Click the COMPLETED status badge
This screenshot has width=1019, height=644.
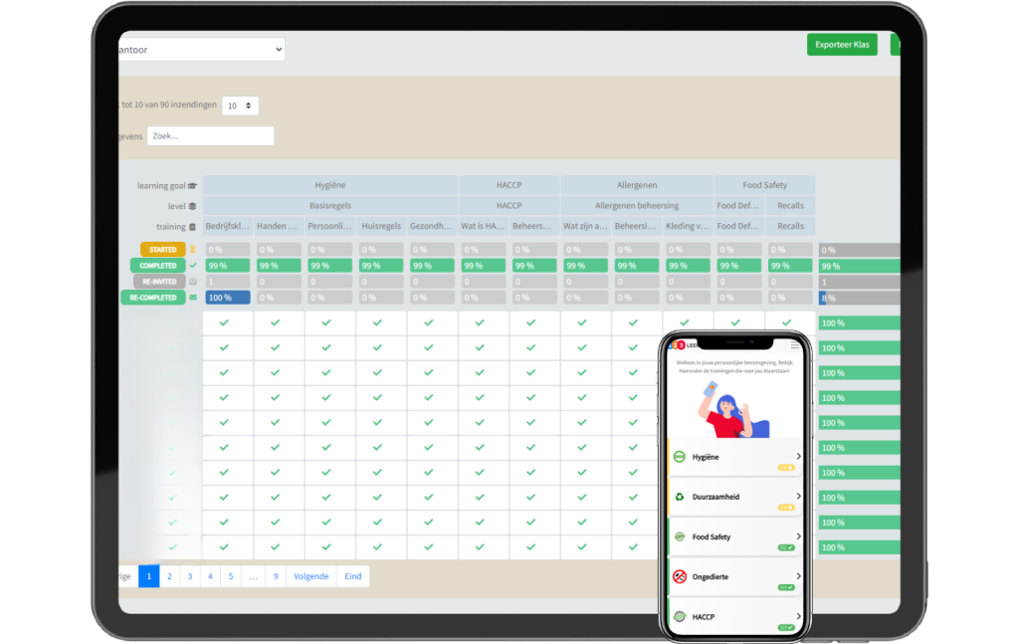[x=158, y=265]
